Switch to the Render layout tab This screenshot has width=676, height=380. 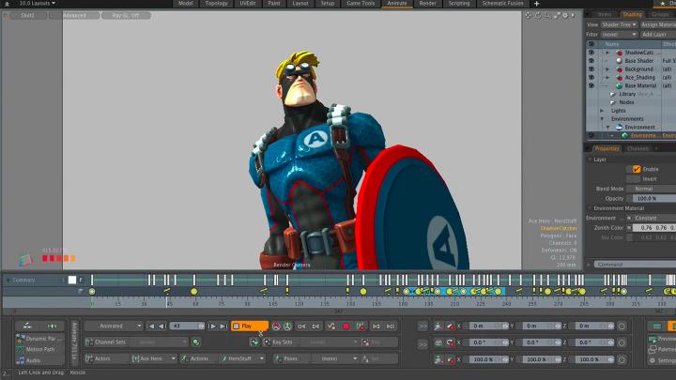[427, 4]
